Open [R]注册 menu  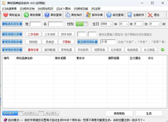pyautogui.click(x=96, y=9)
